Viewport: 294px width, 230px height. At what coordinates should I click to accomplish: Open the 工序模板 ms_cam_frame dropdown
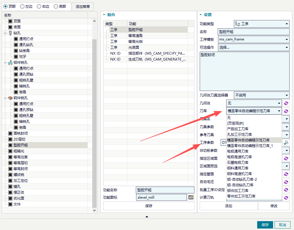click(x=254, y=39)
